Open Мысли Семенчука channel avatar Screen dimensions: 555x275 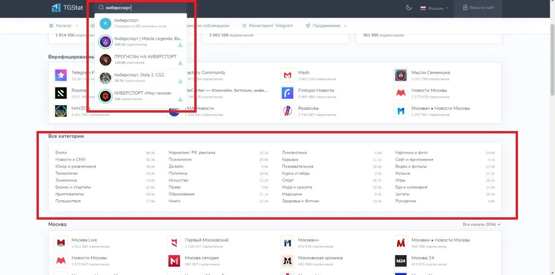pos(401,75)
